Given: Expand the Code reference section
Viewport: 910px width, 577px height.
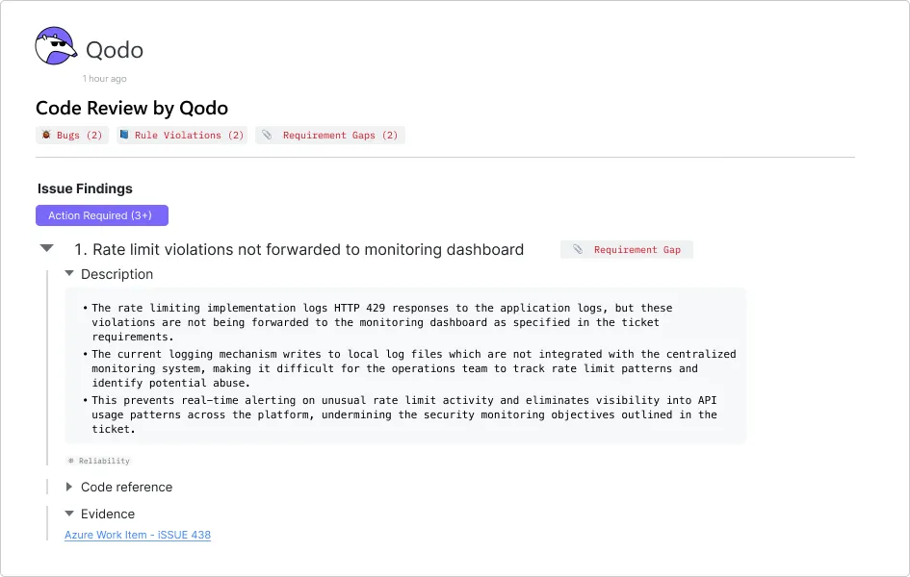Looking at the screenshot, I should point(69,488).
